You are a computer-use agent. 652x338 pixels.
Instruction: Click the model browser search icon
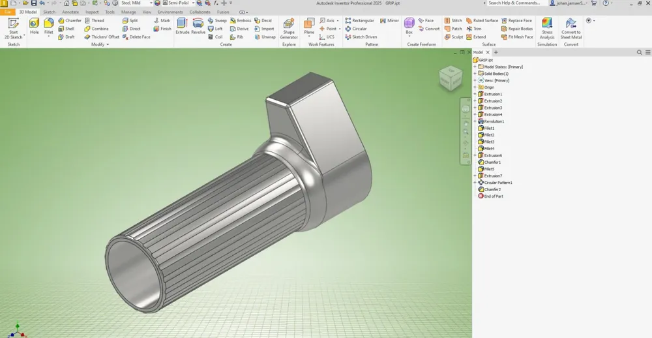pyautogui.click(x=640, y=52)
